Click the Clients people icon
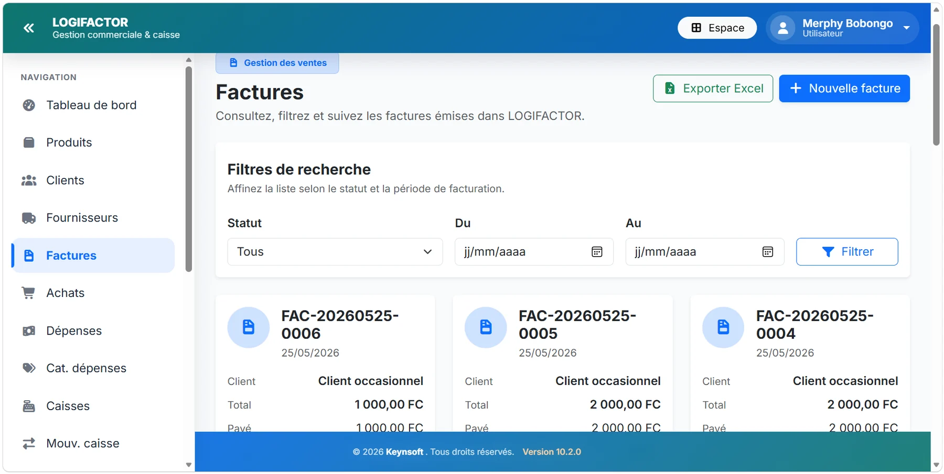The width and height of the screenshot is (944, 474). (x=29, y=180)
